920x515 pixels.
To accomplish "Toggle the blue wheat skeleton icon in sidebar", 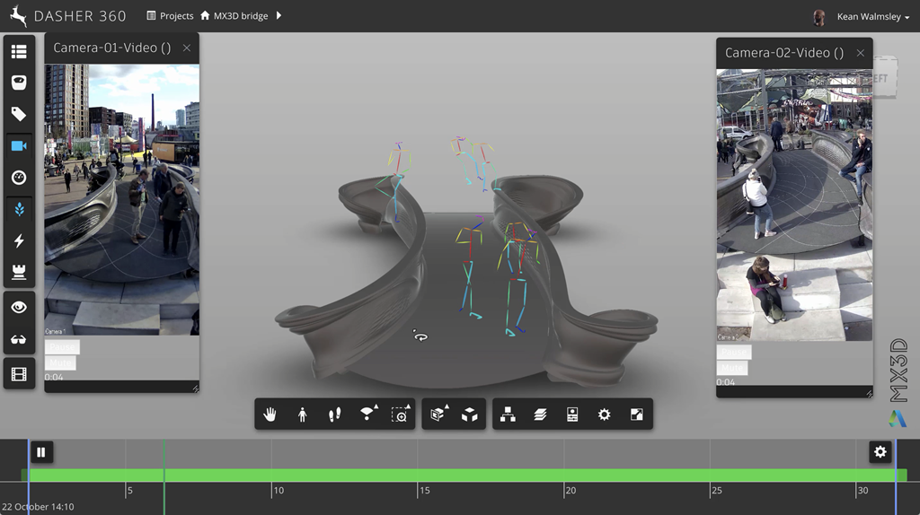I will 19,209.
